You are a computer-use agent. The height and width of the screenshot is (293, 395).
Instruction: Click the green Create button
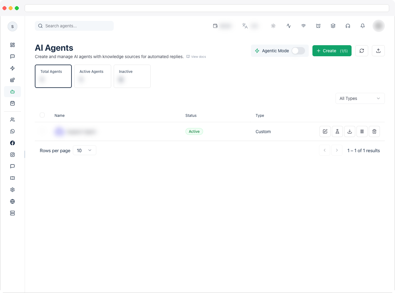(x=332, y=51)
